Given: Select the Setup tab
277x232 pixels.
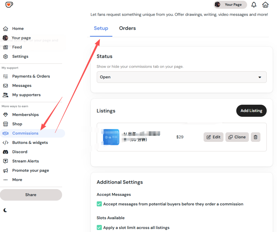Looking at the screenshot, I should [101, 28].
